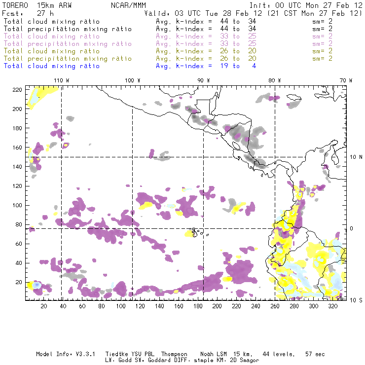
Task: Select horizontal-axis grid label '300'
Action: [314, 306]
